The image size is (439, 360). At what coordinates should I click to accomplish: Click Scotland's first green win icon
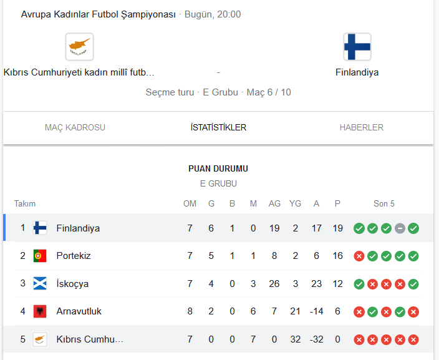(x=359, y=284)
